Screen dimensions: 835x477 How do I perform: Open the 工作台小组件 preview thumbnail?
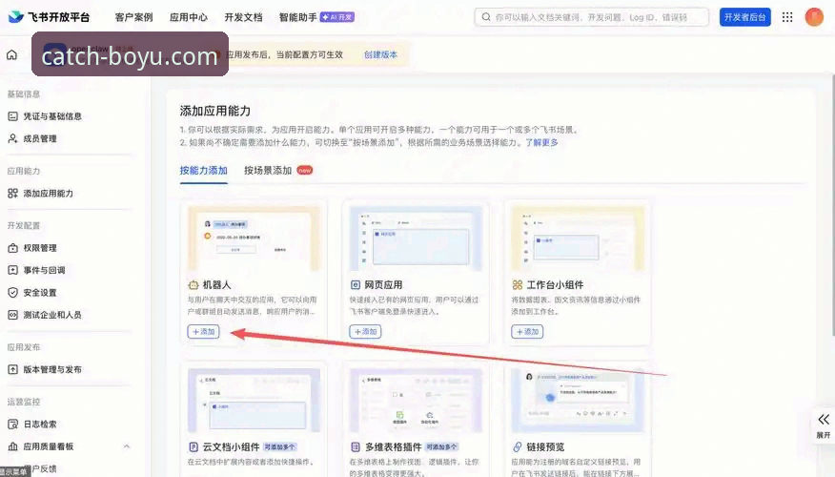click(578, 238)
